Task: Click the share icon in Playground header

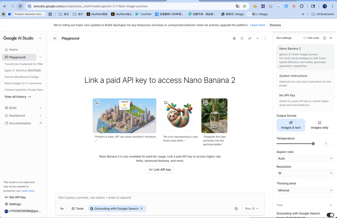Action: tap(242, 38)
